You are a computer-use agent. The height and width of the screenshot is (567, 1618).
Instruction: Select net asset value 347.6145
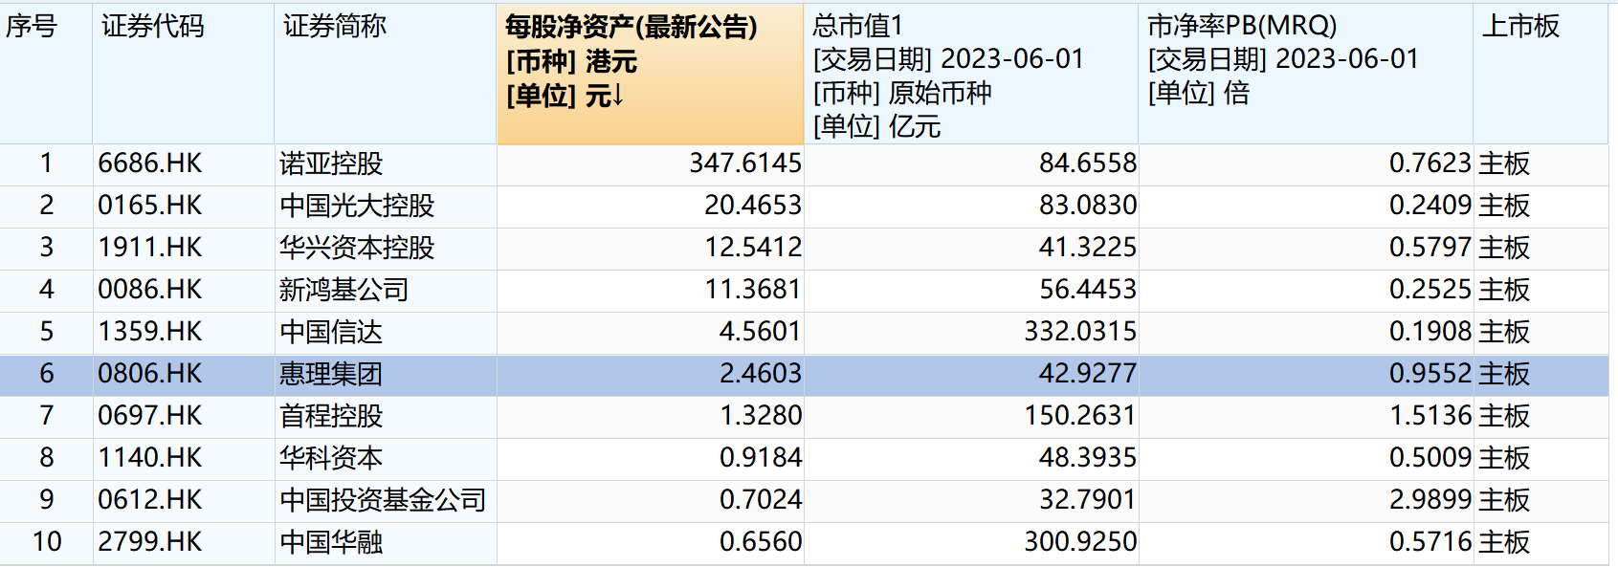pos(745,164)
